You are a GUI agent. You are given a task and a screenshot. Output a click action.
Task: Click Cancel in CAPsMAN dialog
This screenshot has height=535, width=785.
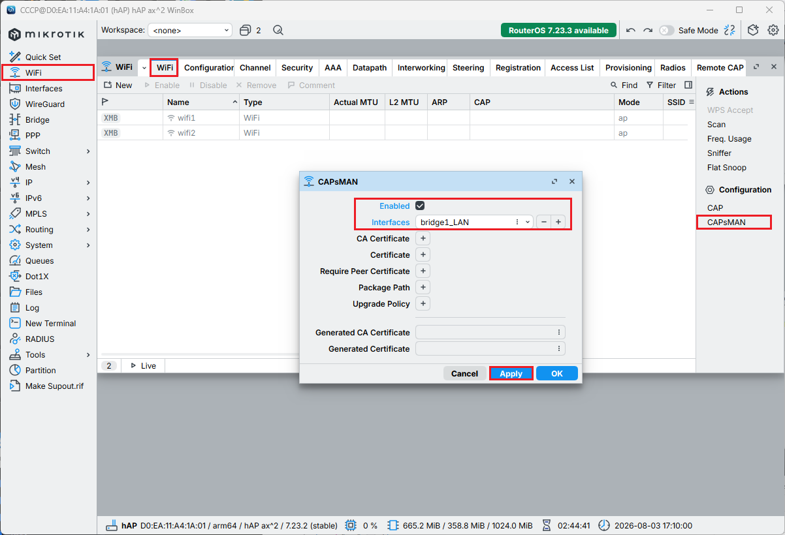pos(464,373)
